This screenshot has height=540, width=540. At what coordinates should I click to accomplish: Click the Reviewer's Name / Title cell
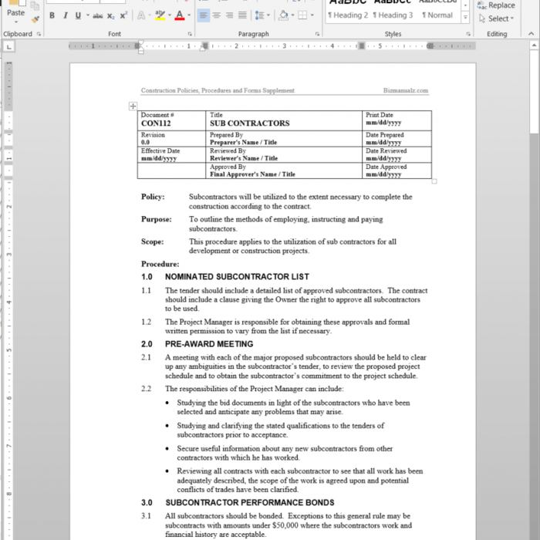coord(284,154)
